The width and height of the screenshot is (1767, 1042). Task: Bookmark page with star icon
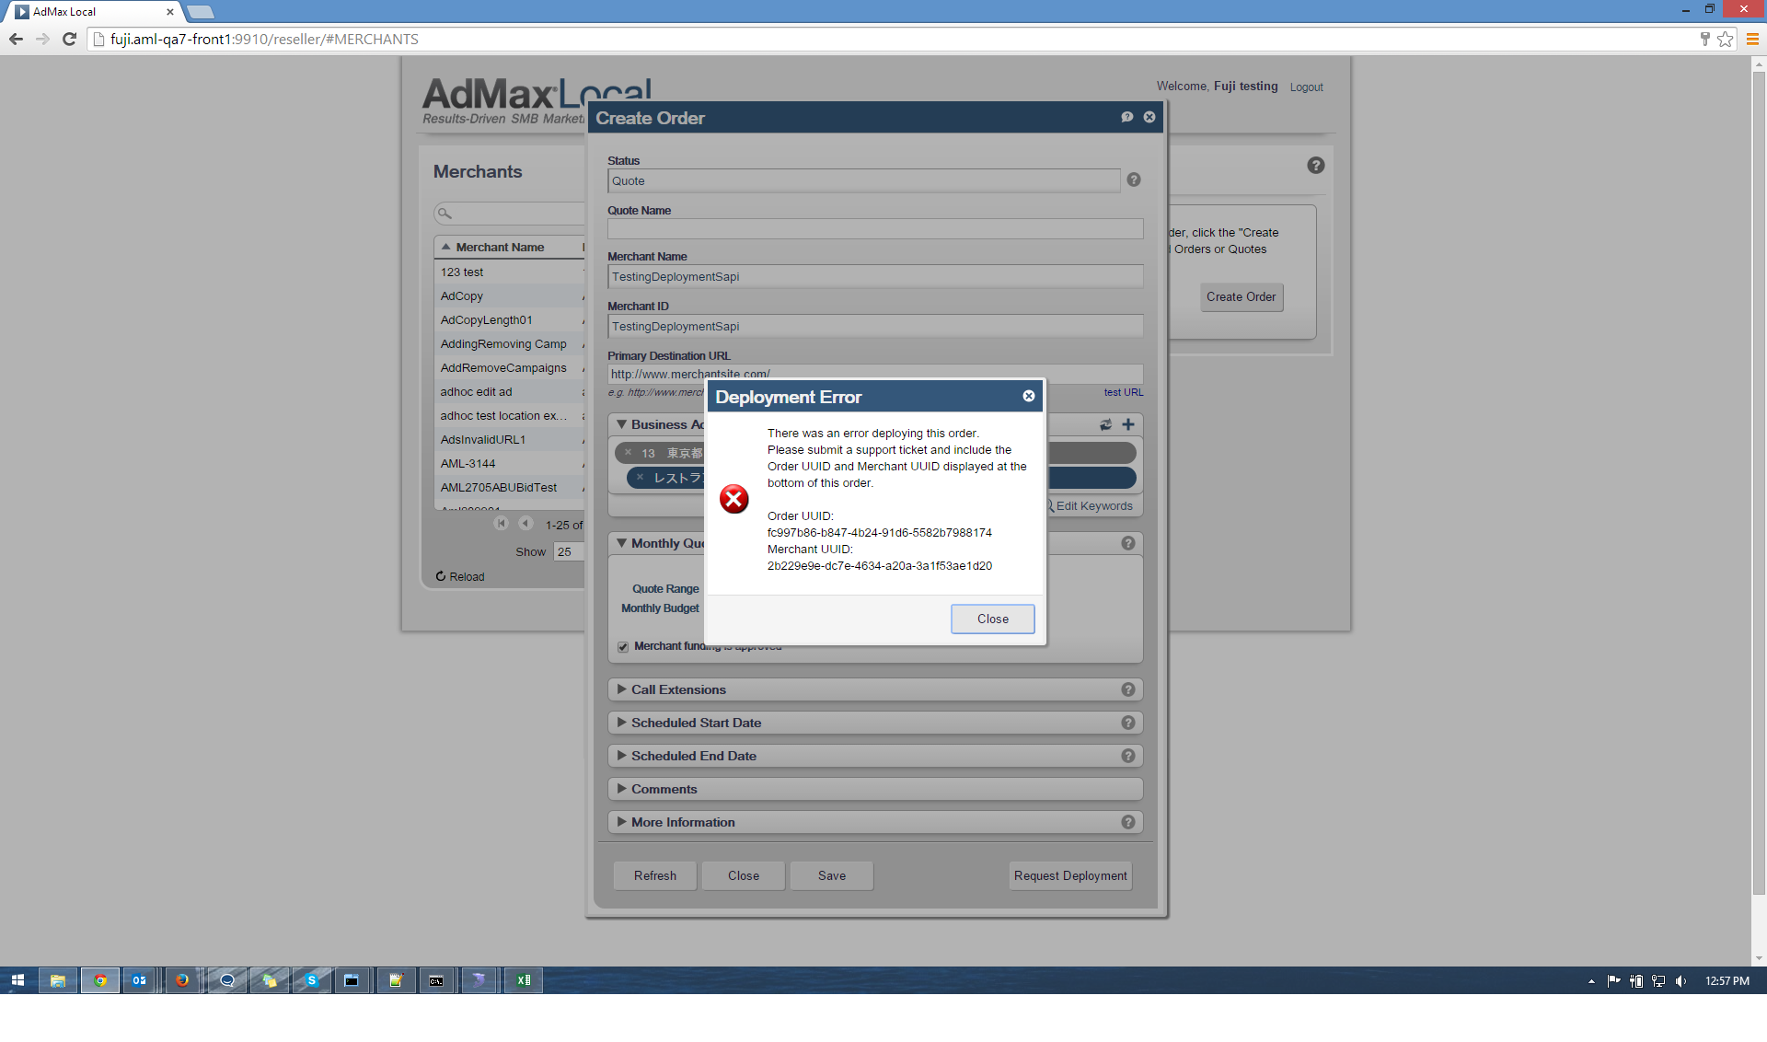[x=1725, y=39]
